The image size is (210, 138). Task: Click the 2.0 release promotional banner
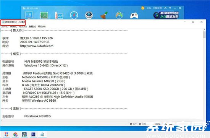(166, 15)
